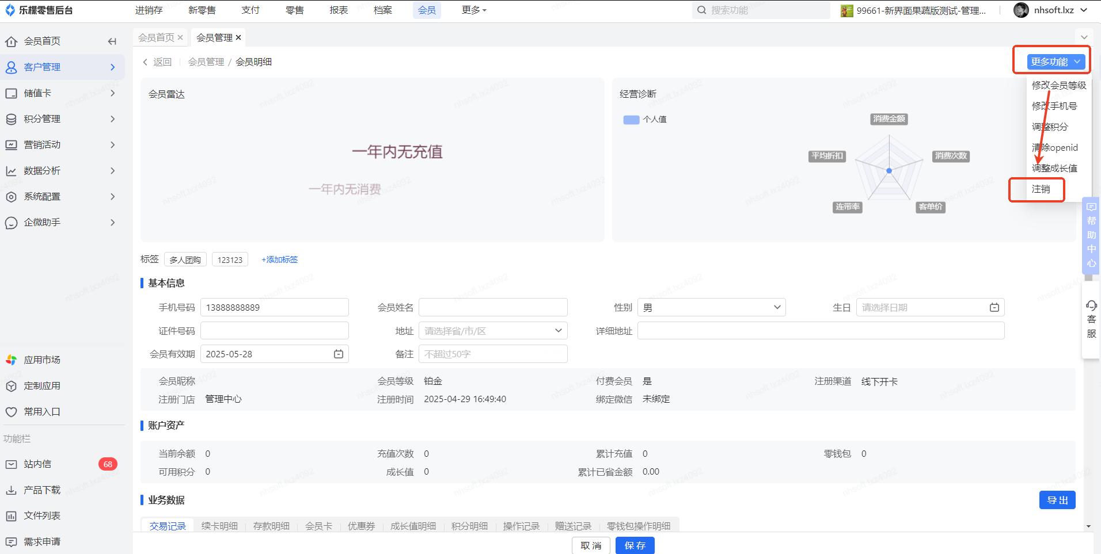Click the search magnifier icon
1101x554 pixels.
point(701,10)
